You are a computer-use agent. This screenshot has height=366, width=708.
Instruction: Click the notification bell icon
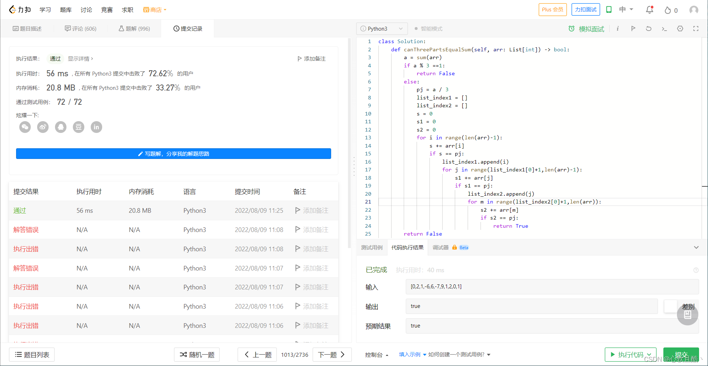pyautogui.click(x=649, y=10)
